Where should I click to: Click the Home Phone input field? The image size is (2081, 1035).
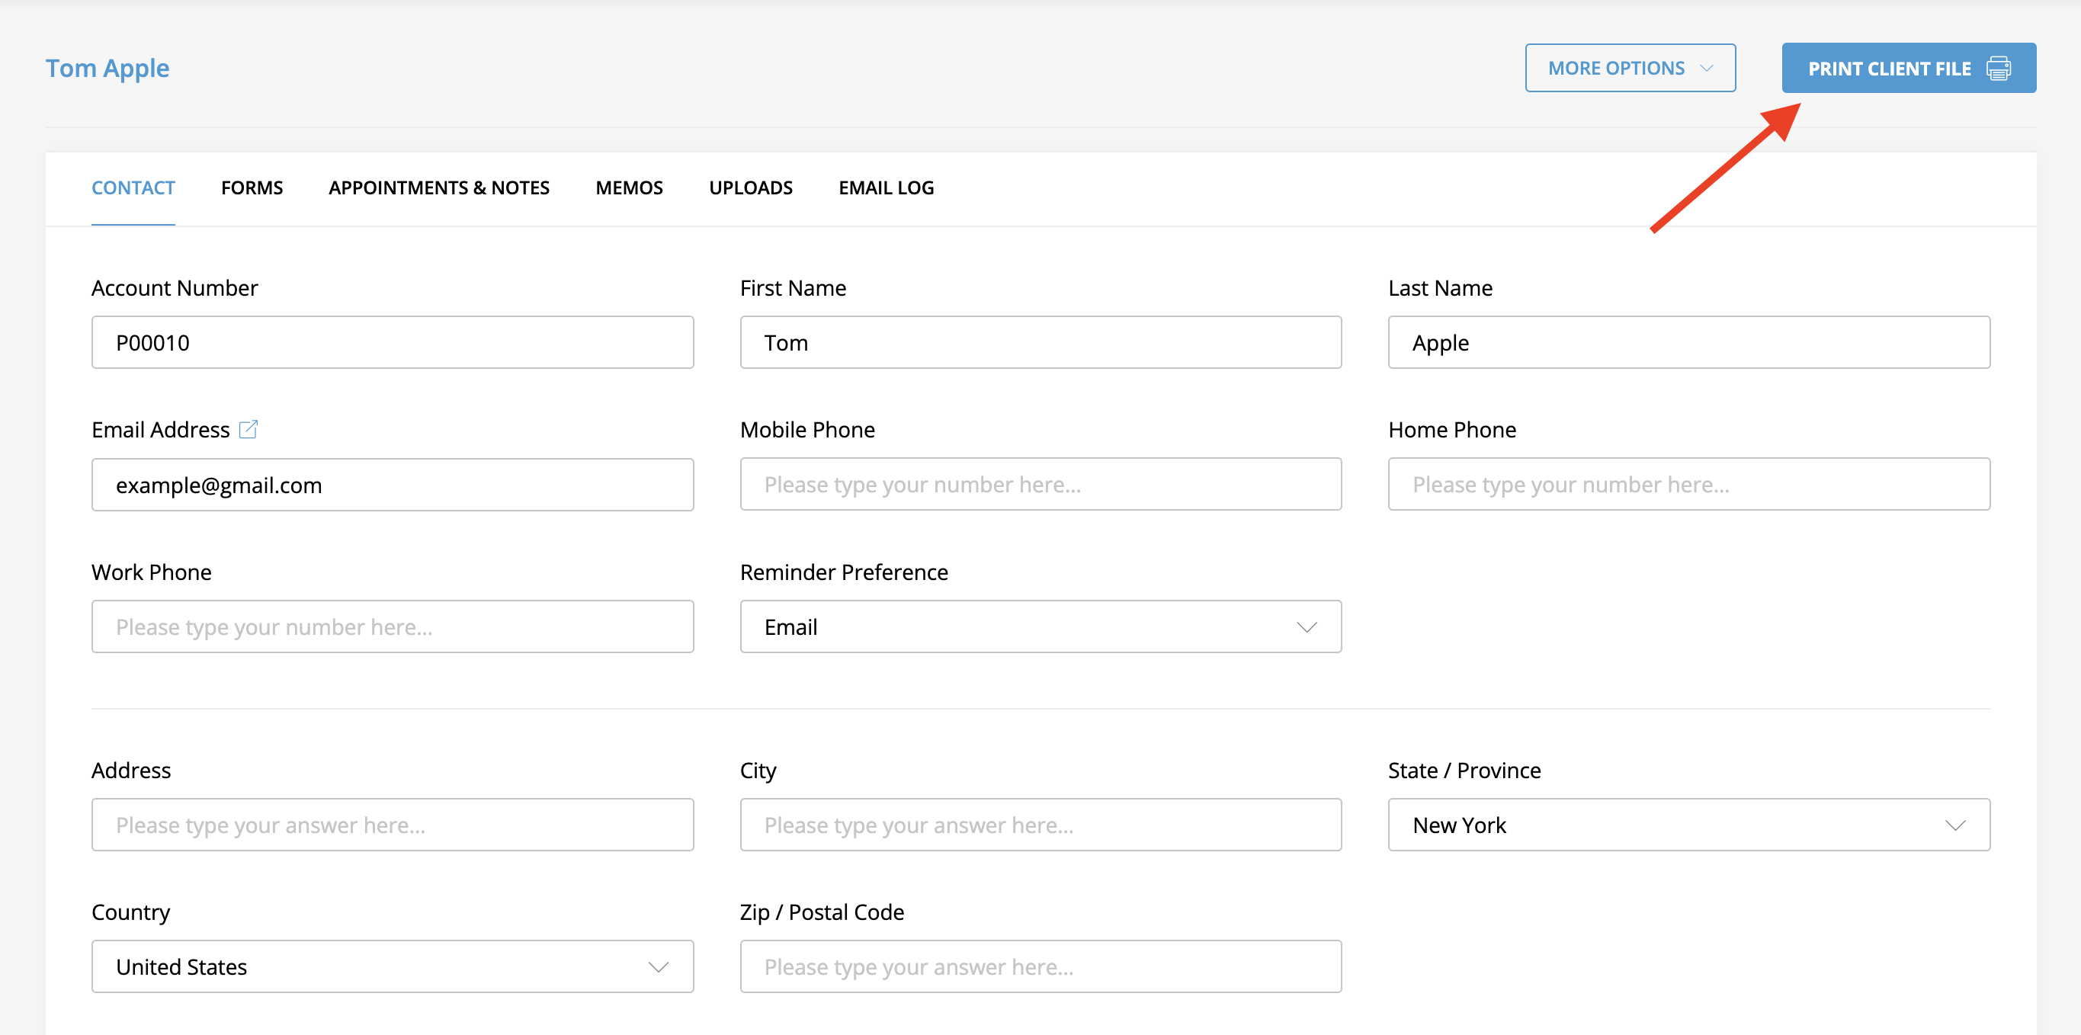pyautogui.click(x=1688, y=484)
